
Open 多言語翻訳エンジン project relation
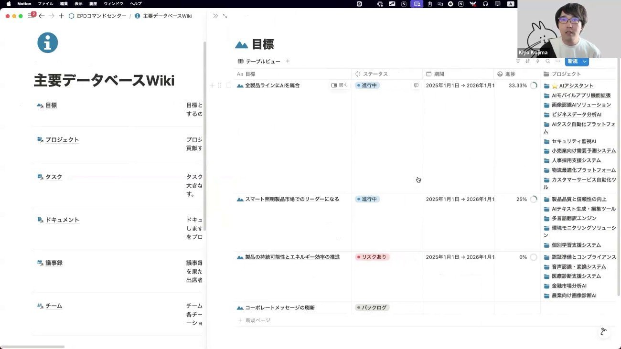[x=570, y=218]
